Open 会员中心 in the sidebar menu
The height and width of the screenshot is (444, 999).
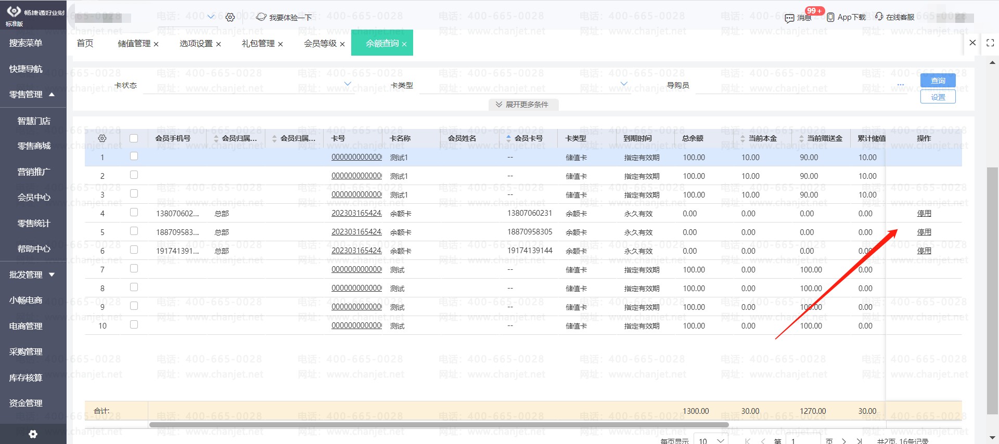(34, 198)
